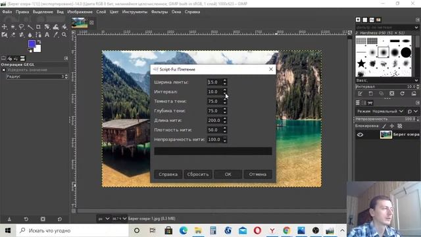Open the Инструменты menu
The height and width of the screenshot is (237, 421).
click(x=135, y=12)
